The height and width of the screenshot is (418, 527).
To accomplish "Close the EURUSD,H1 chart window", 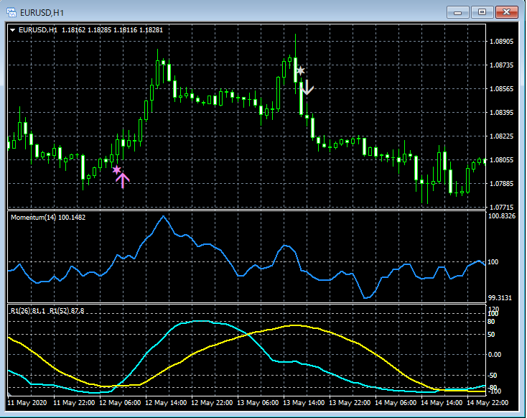I will (x=506, y=11).
